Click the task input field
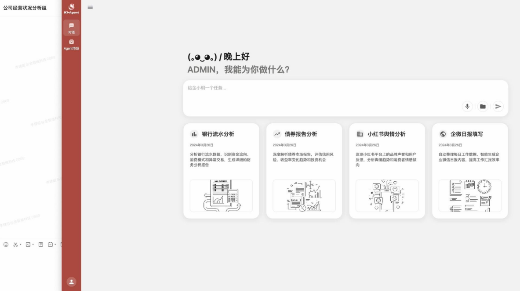The width and height of the screenshot is (520, 291). (345, 98)
